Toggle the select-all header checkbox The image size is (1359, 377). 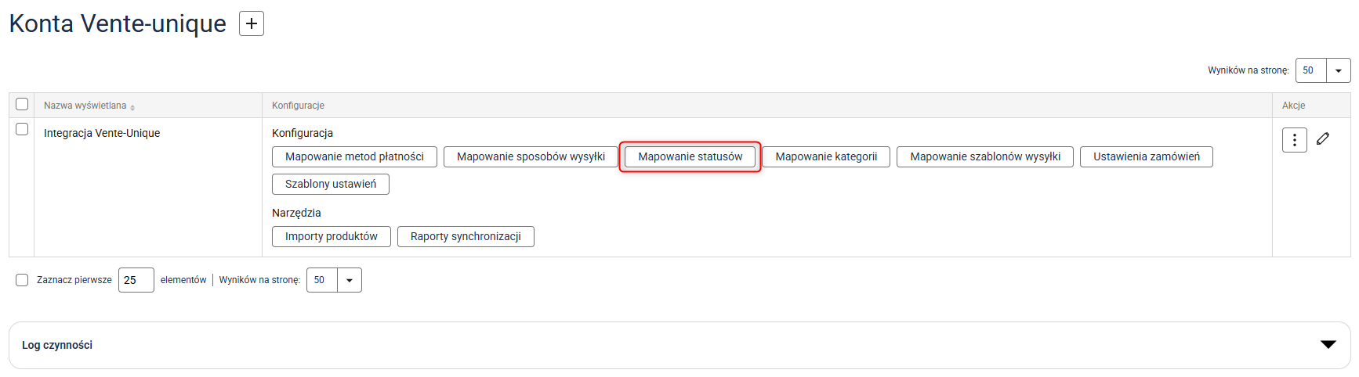click(22, 104)
